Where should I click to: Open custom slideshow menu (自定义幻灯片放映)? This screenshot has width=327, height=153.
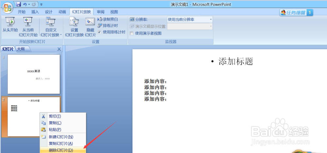(x=51, y=27)
